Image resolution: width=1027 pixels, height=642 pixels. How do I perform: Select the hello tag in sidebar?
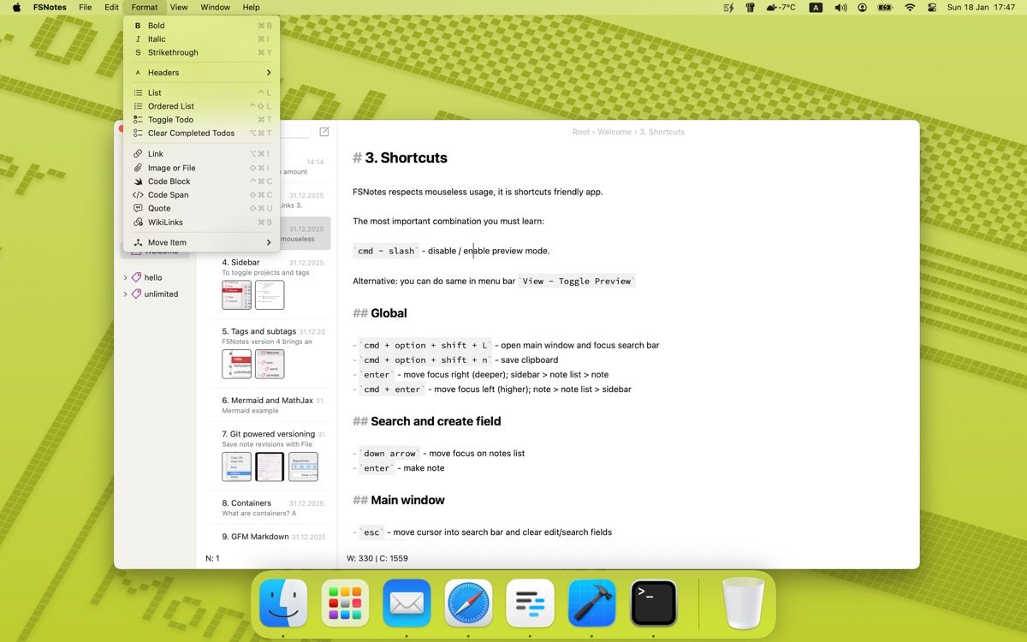(153, 277)
